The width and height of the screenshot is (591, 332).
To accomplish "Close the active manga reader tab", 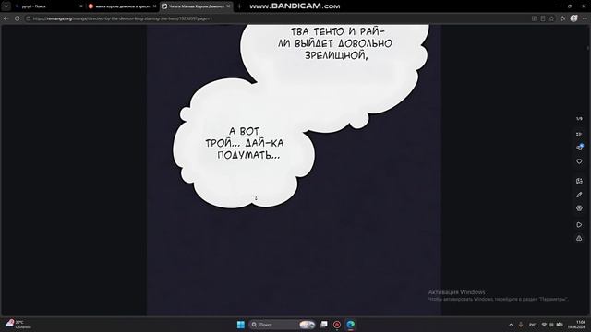I will pos(228,6).
